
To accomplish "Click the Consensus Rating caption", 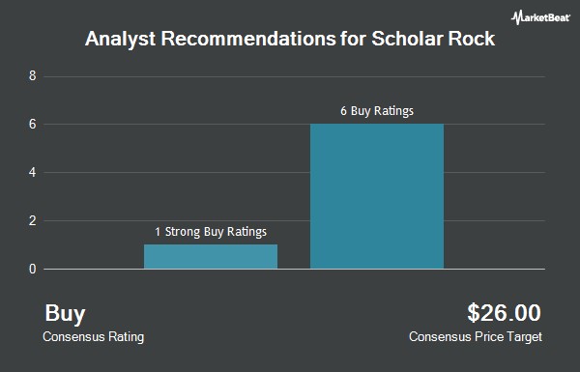I will click(93, 337).
